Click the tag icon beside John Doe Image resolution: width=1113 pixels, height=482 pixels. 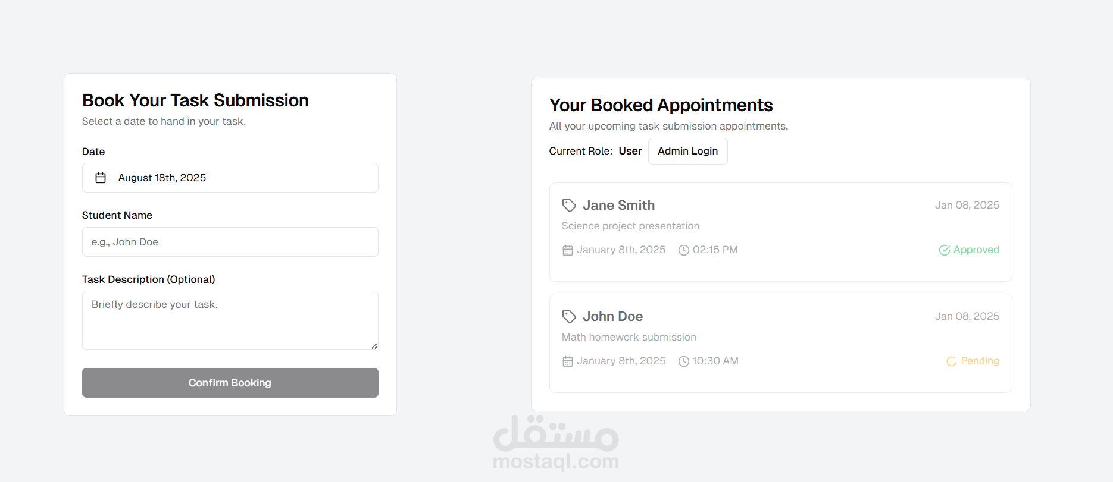click(x=569, y=316)
